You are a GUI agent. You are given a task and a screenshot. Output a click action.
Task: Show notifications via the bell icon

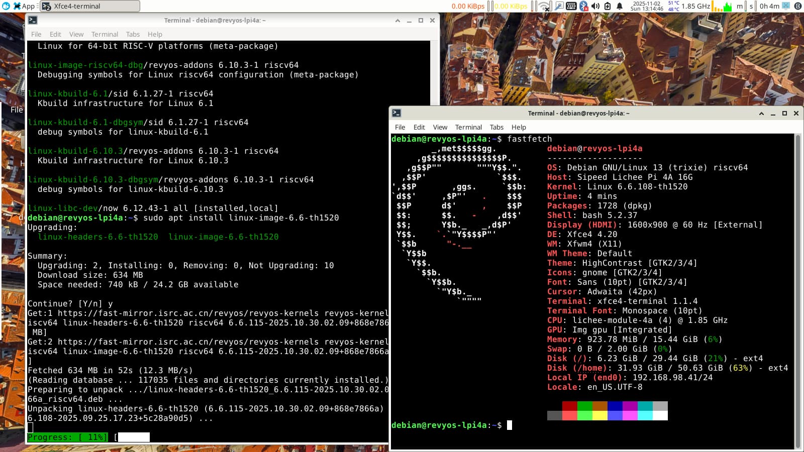[620, 6]
